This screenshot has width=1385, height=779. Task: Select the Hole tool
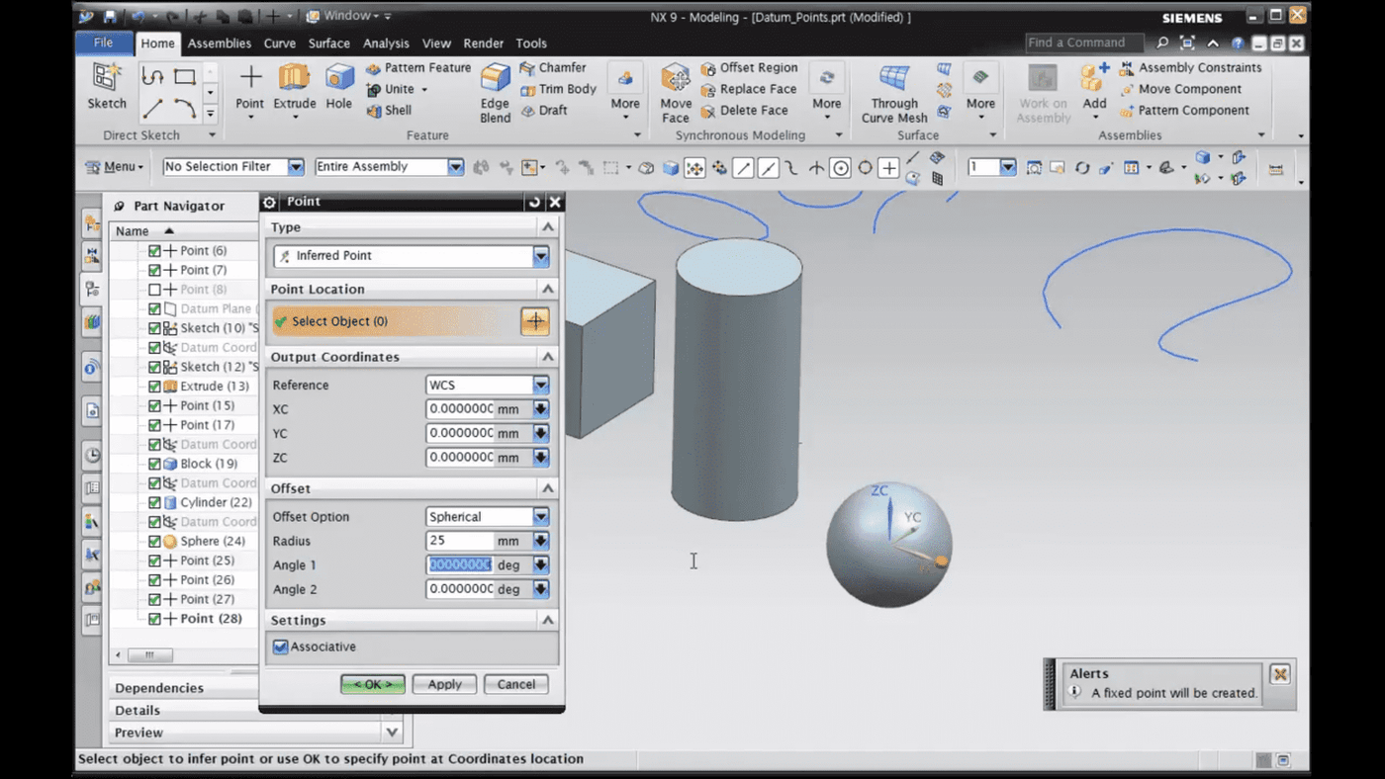click(x=338, y=86)
